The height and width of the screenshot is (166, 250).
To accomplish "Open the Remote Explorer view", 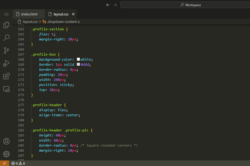I will tap(6, 89).
